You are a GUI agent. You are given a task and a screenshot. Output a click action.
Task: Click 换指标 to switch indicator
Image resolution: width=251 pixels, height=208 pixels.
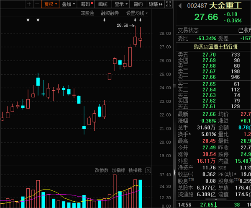click(x=135, y=170)
